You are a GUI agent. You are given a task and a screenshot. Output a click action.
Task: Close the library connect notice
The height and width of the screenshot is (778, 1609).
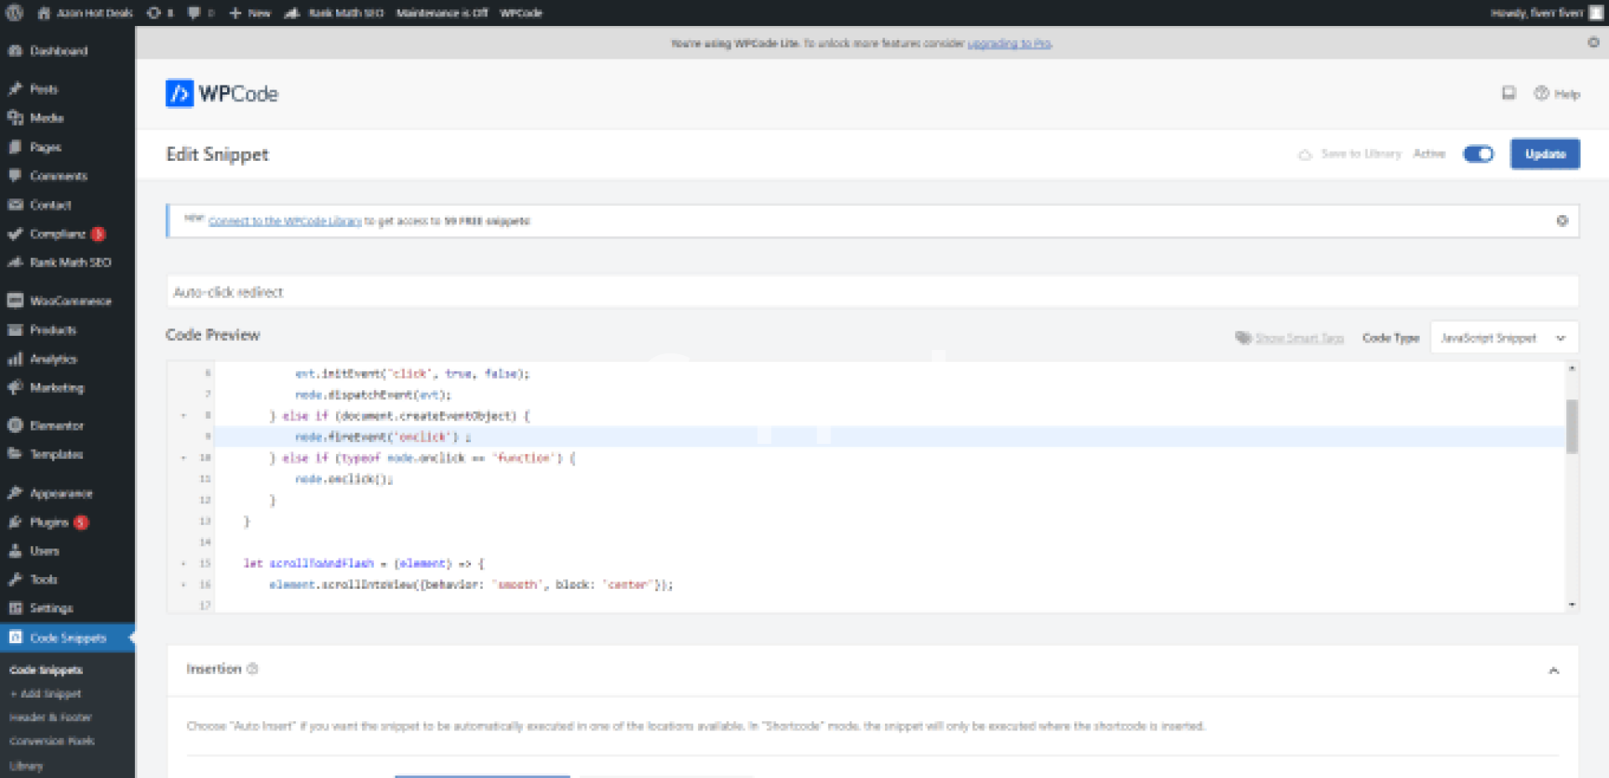point(1562,221)
